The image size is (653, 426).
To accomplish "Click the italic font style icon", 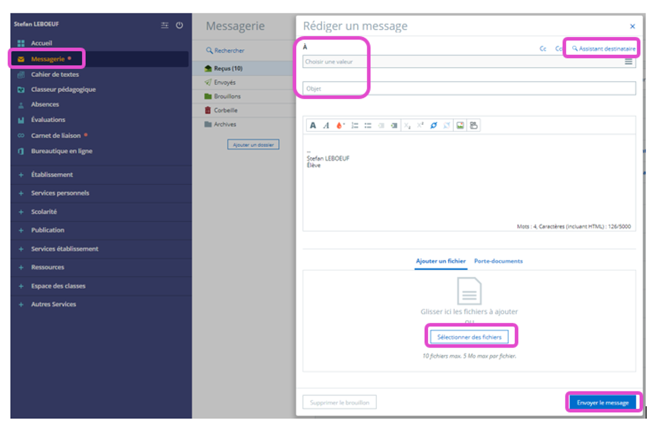I will click(x=326, y=125).
